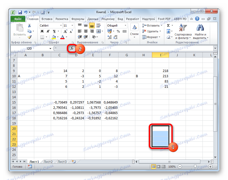Switch to the Вставка tab

(47, 19)
